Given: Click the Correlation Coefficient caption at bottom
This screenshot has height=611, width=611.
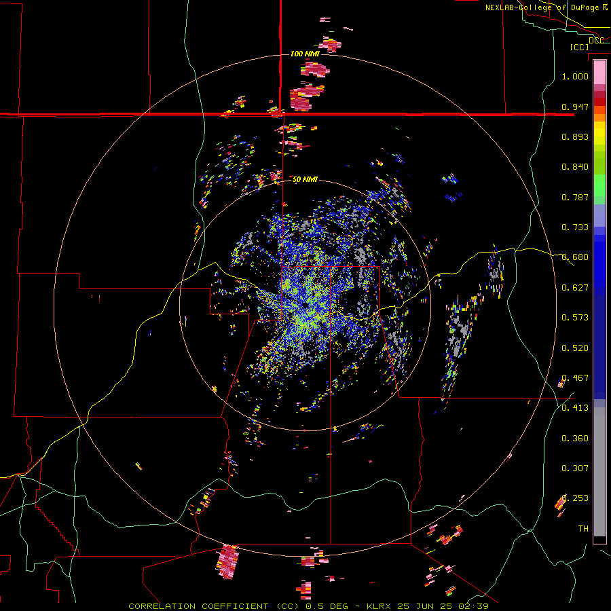Looking at the screenshot, I should [x=308, y=606].
